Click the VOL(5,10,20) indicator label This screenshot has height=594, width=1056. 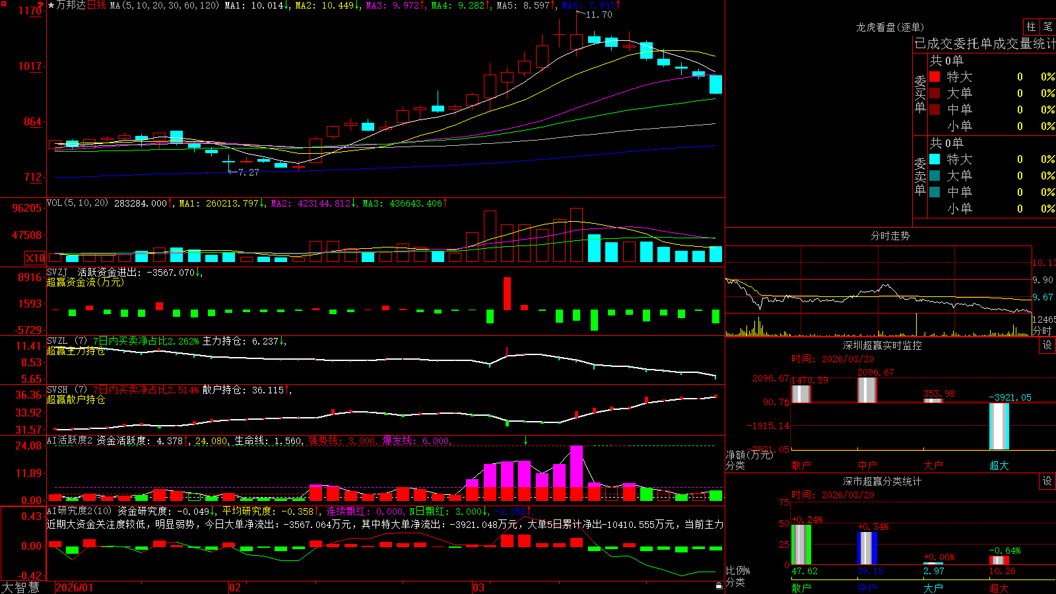77,203
